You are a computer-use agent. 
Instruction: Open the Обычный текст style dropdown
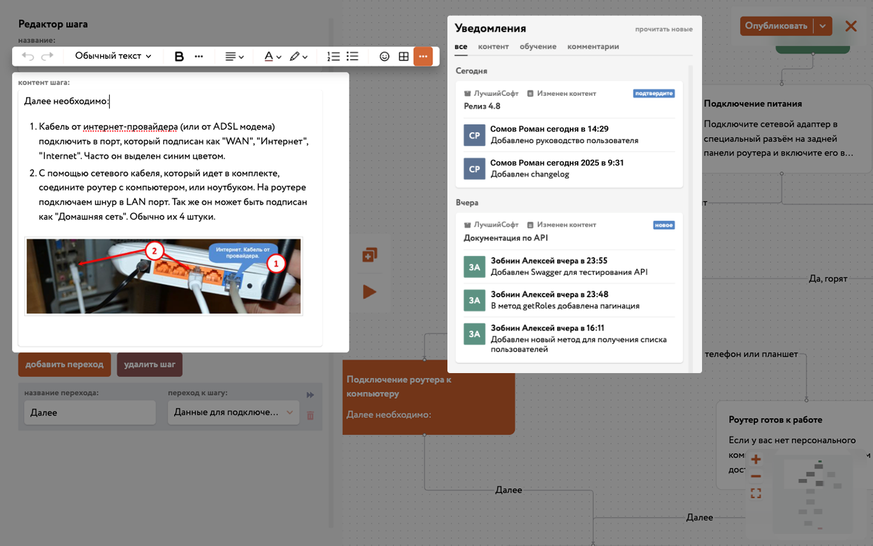click(x=113, y=56)
